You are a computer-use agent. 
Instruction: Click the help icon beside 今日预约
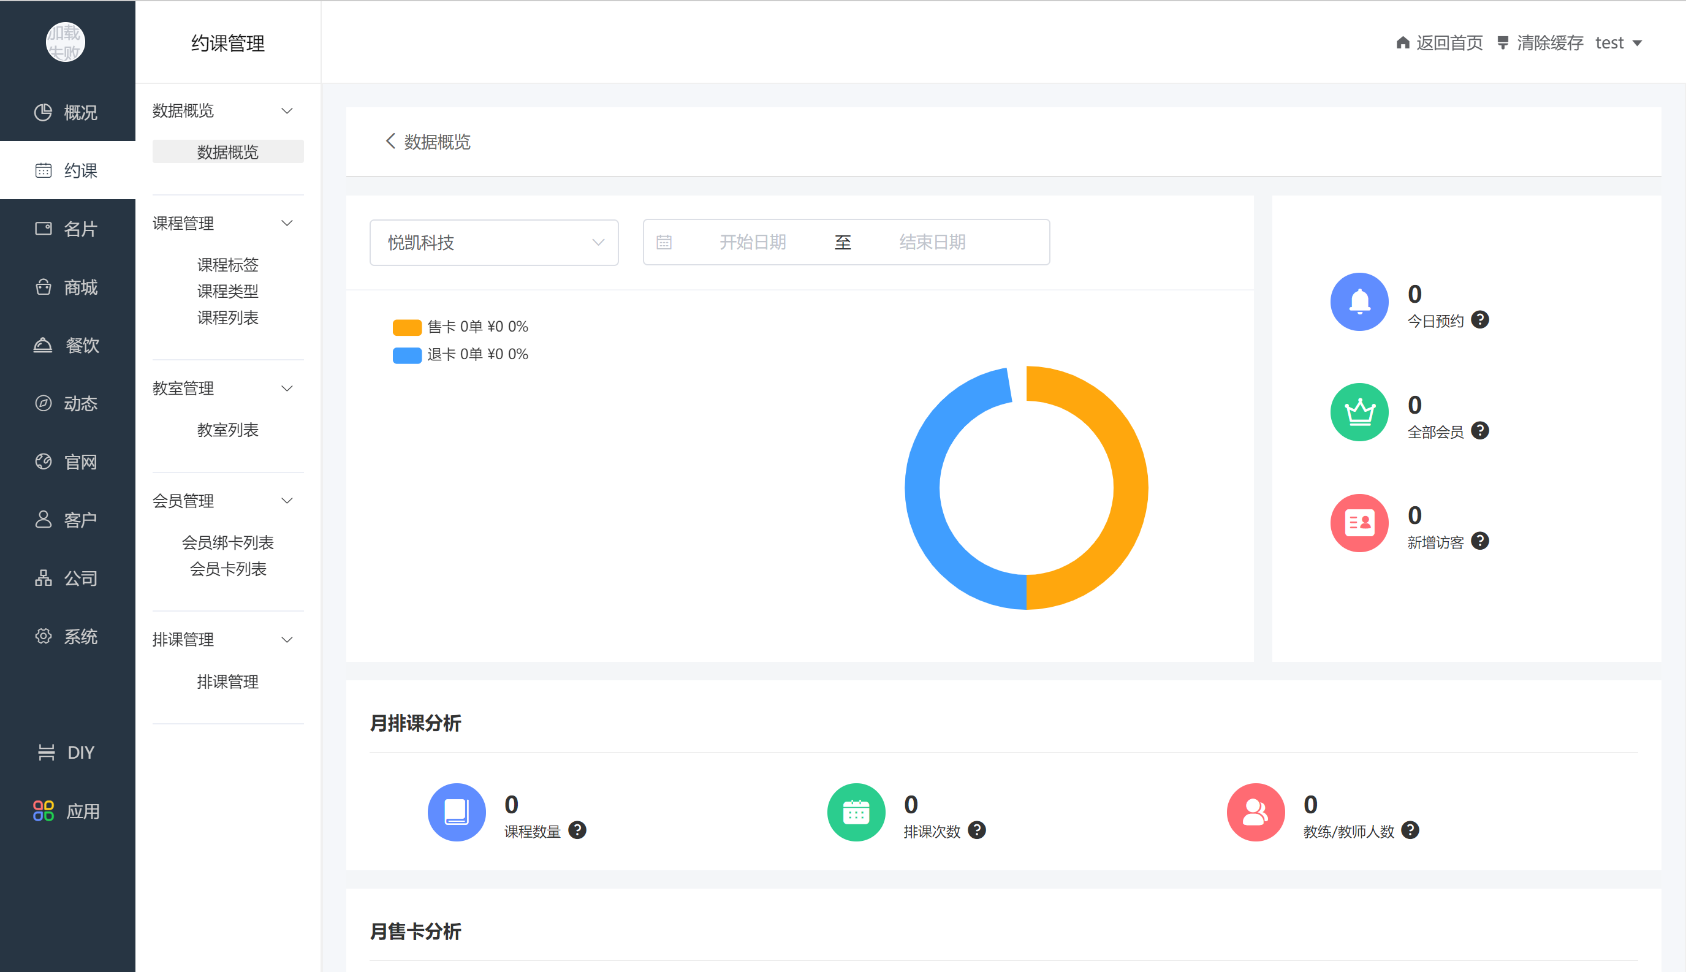[1479, 320]
